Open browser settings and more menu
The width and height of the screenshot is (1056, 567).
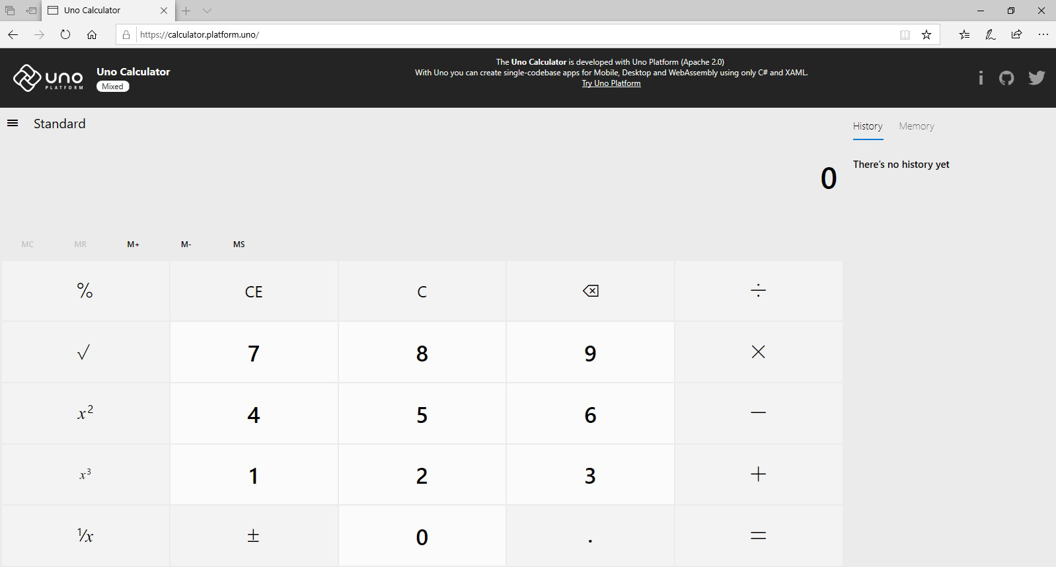[x=1043, y=34]
